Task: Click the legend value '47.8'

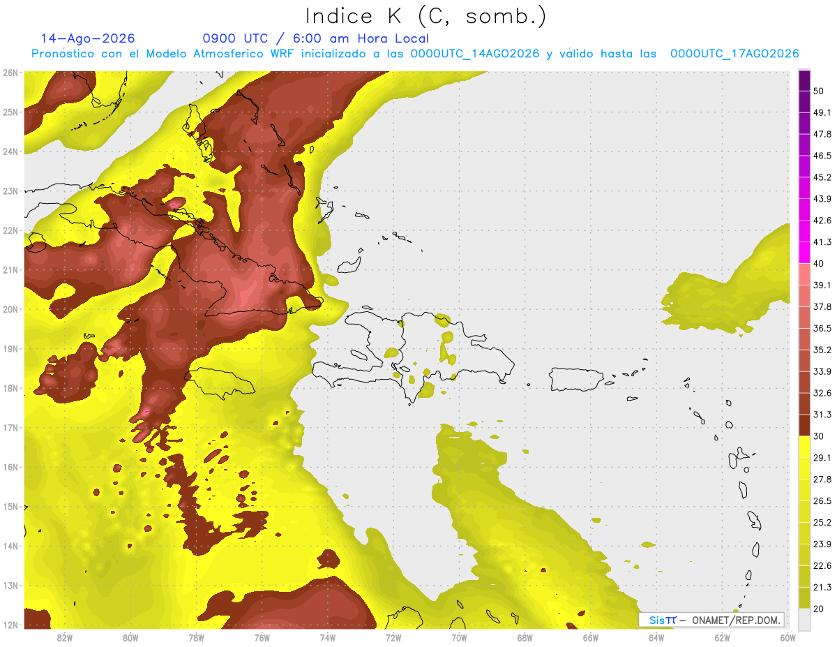Action: (x=822, y=134)
